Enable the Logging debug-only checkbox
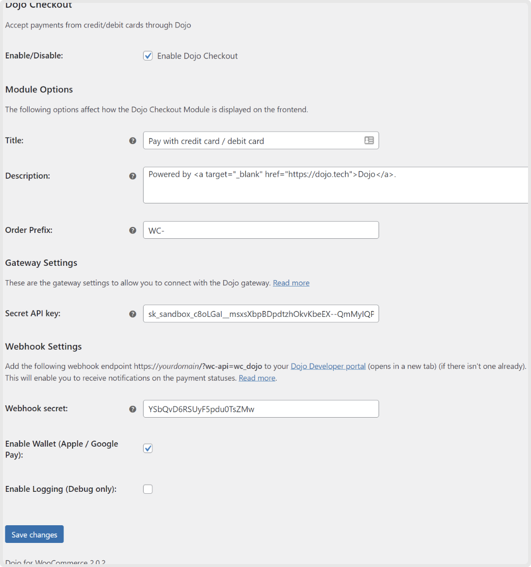The width and height of the screenshot is (531, 567). point(148,489)
